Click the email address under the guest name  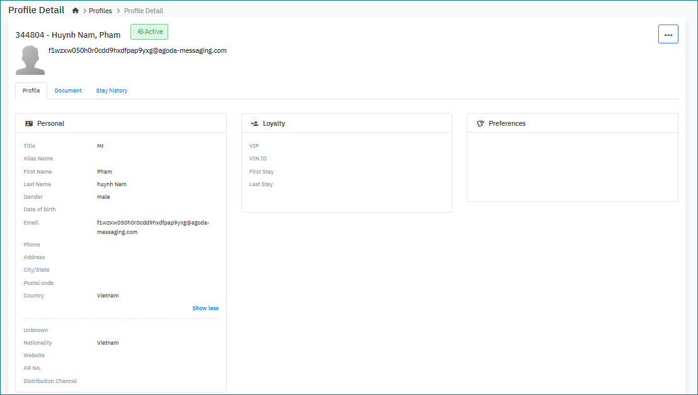point(137,50)
